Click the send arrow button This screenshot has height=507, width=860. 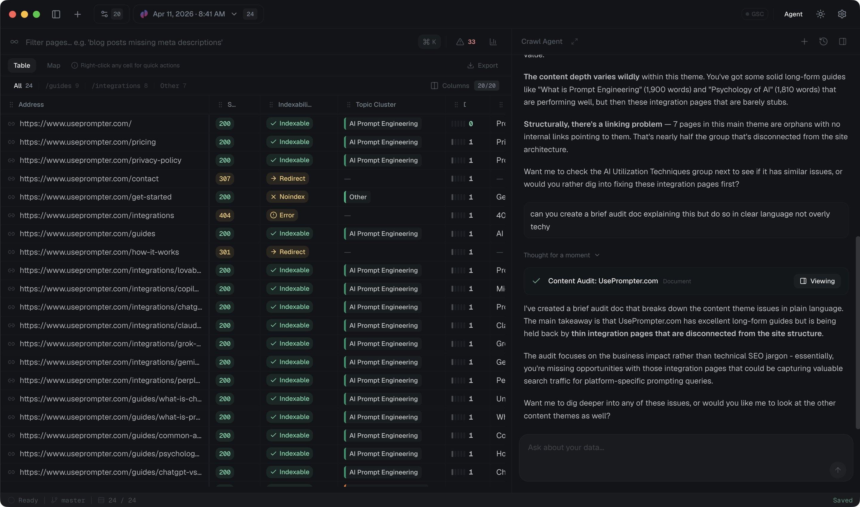point(837,470)
